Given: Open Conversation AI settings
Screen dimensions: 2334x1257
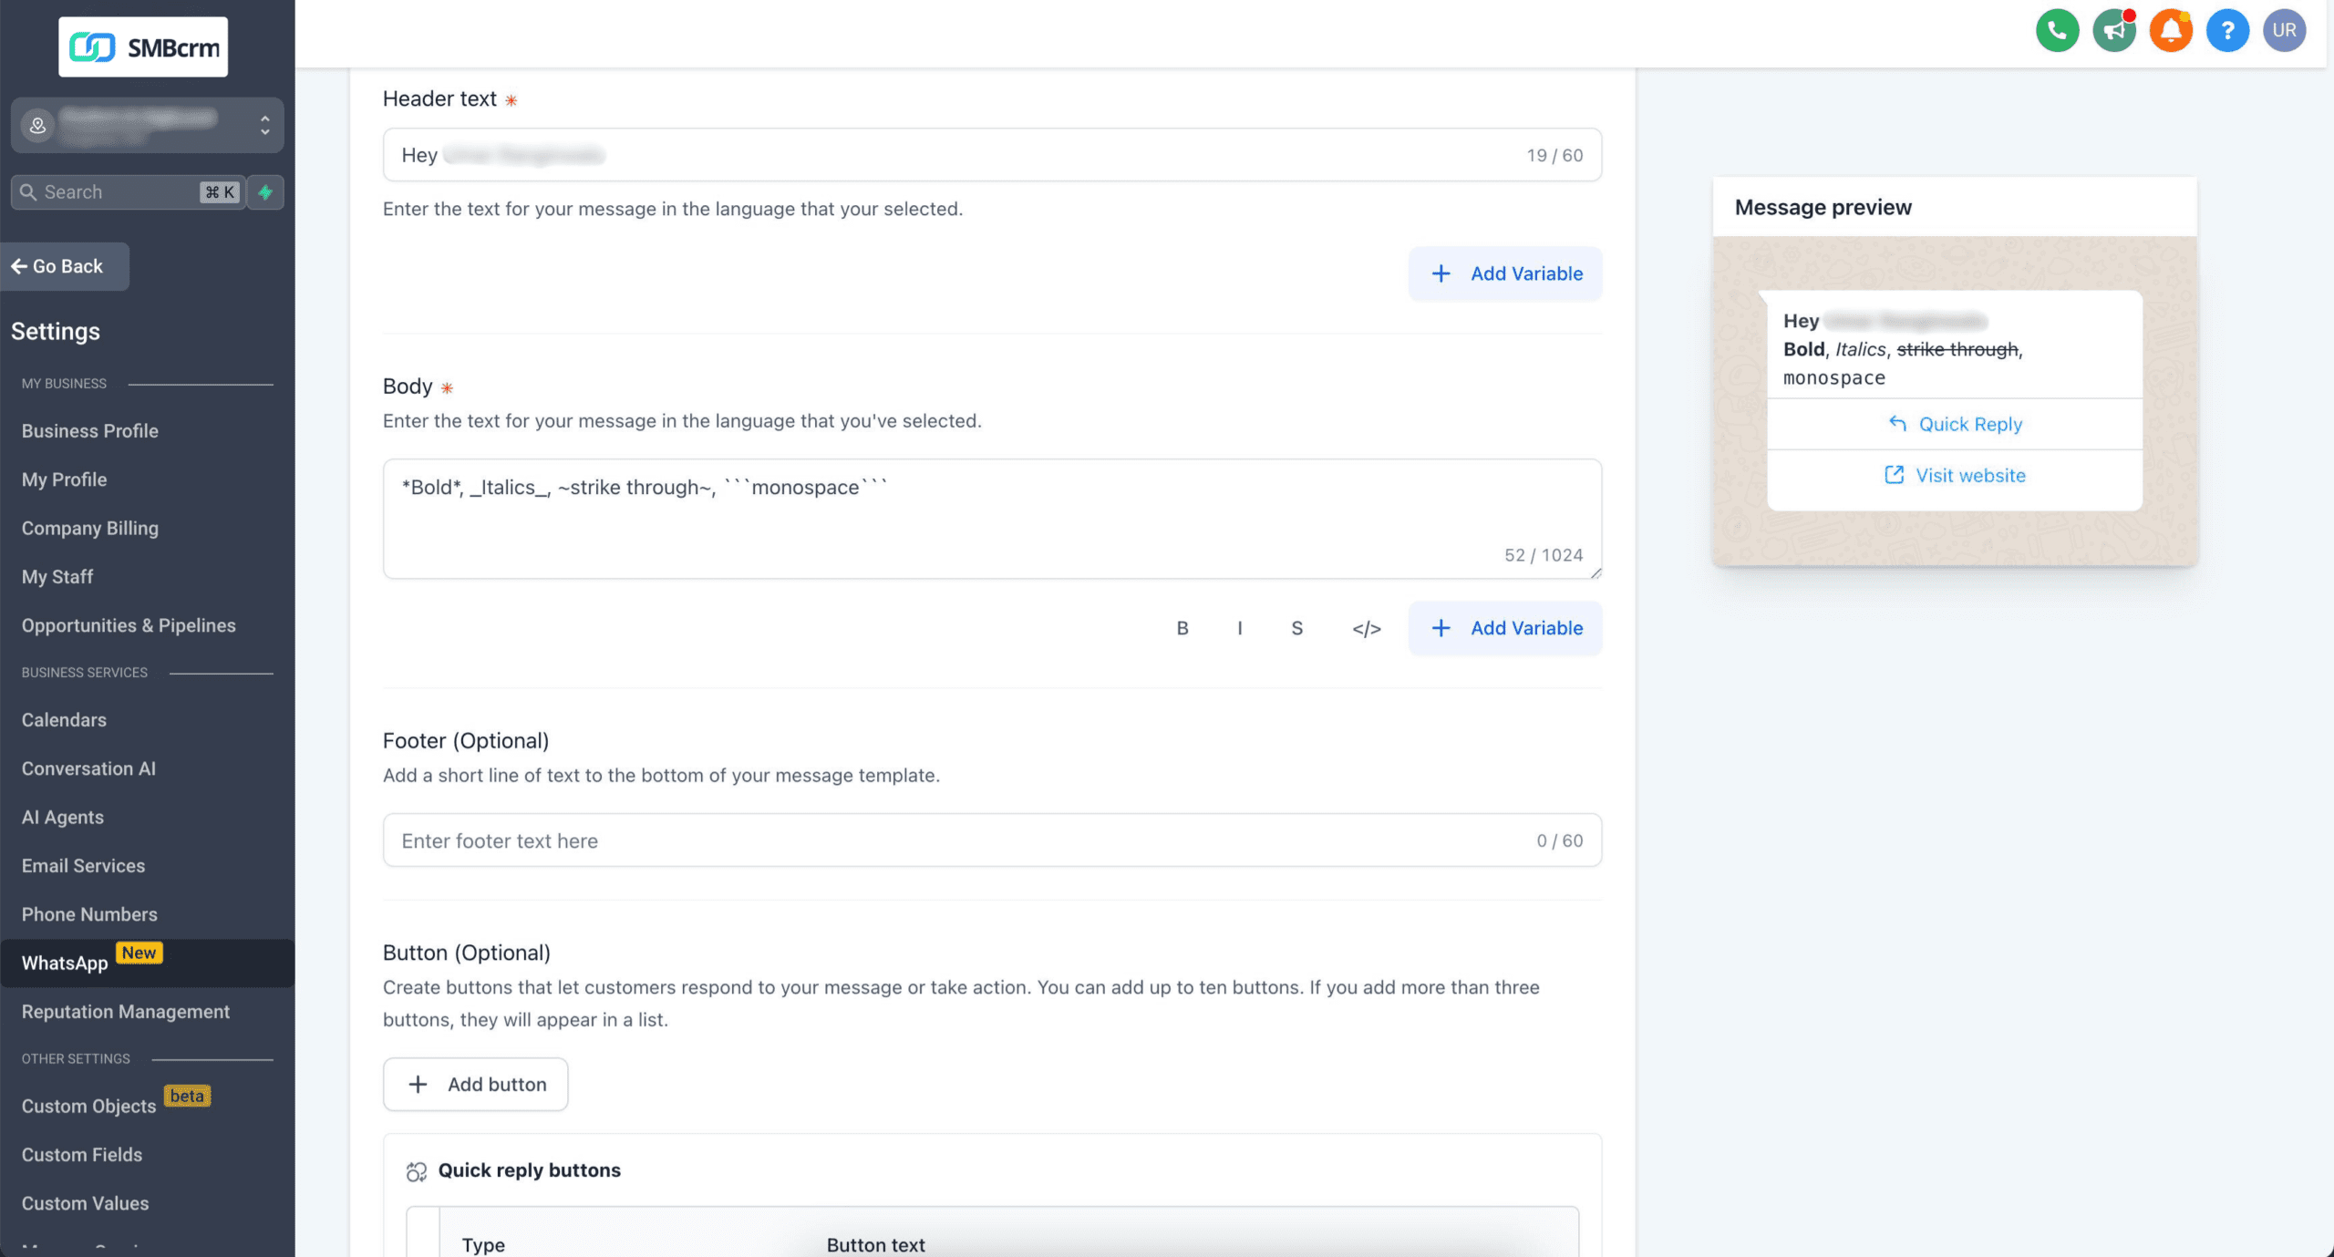Looking at the screenshot, I should coord(88,768).
